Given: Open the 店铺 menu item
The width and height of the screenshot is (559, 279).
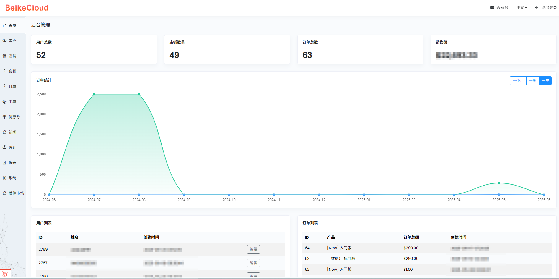Looking at the screenshot, I should [12, 56].
